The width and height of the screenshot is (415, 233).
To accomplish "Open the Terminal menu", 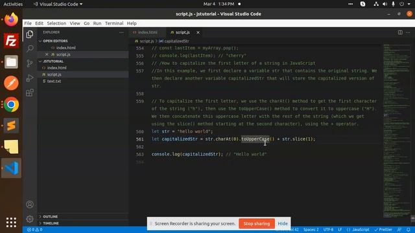I will (x=114, y=23).
